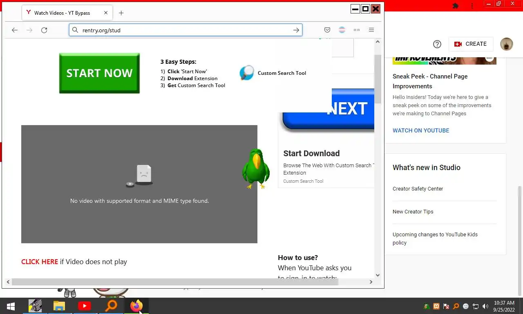Click 'What's new in Studio' heading
The height and width of the screenshot is (314, 523).
(x=427, y=168)
